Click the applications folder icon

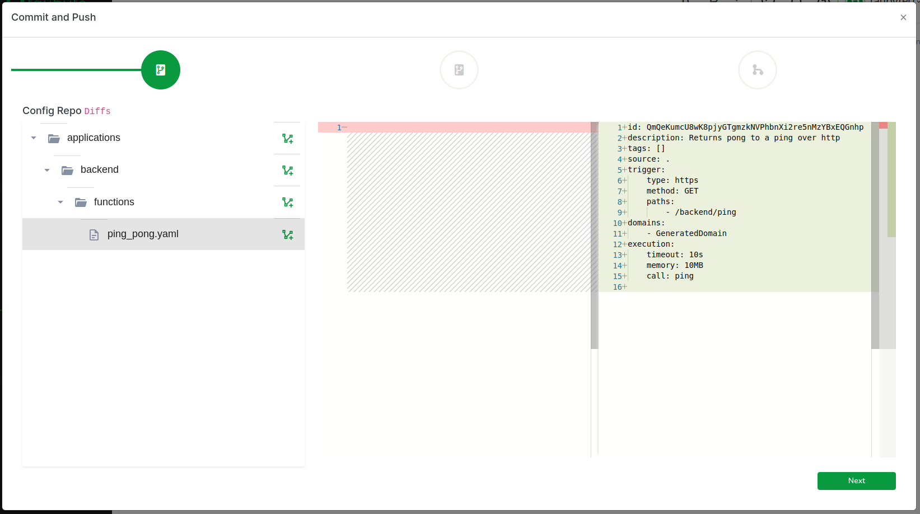click(54, 138)
